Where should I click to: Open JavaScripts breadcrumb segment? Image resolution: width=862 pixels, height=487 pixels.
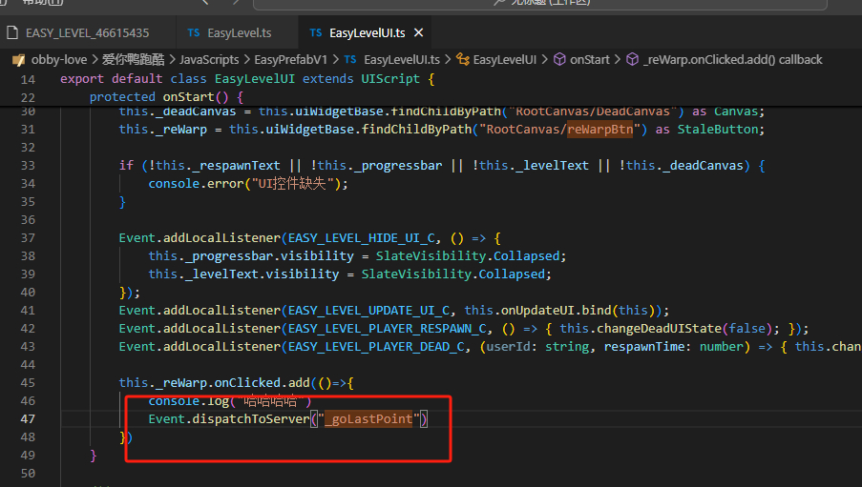(x=209, y=59)
